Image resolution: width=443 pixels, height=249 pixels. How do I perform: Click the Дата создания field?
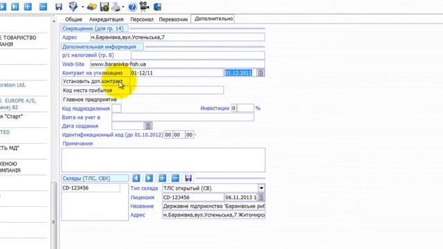pyautogui.click(x=128, y=126)
